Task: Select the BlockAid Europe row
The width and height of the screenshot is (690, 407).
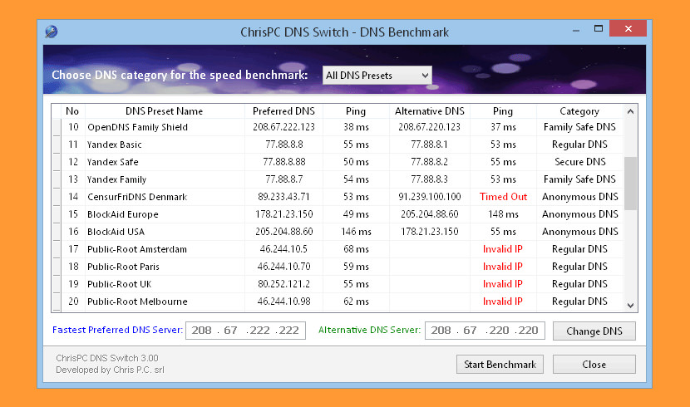Action: tap(338, 214)
